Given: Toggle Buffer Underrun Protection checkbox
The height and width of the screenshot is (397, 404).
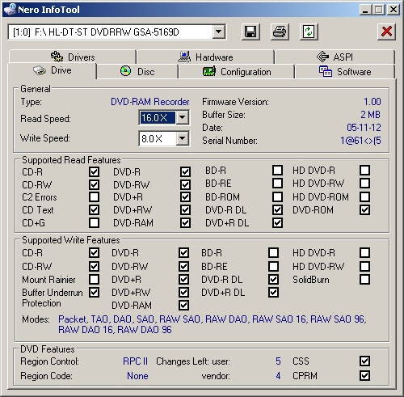Looking at the screenshot, I should coord(94,292).
